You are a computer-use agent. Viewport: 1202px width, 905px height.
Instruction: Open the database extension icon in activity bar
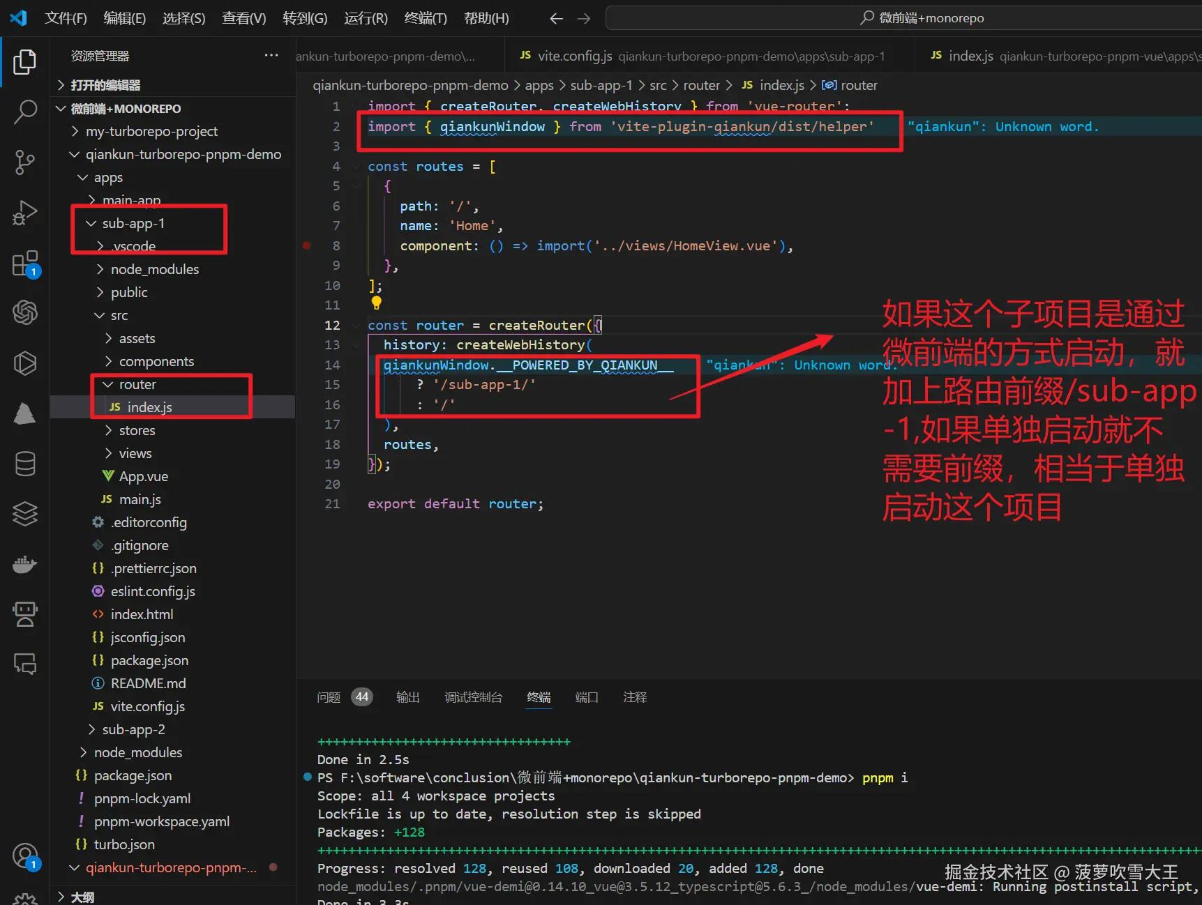25,464
